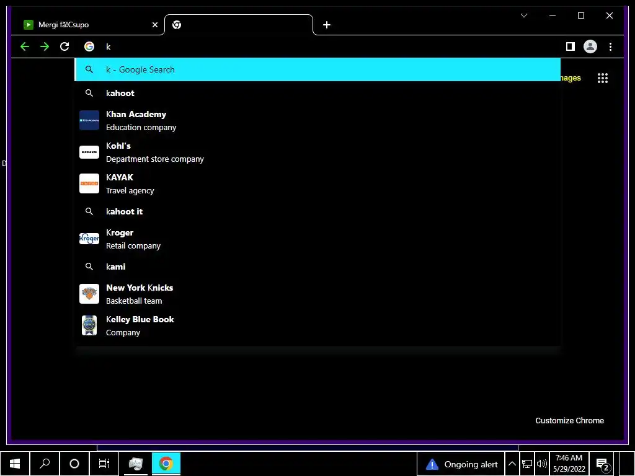
Task: Open Windows taskbar search
Action: click(x=45, y=464)
